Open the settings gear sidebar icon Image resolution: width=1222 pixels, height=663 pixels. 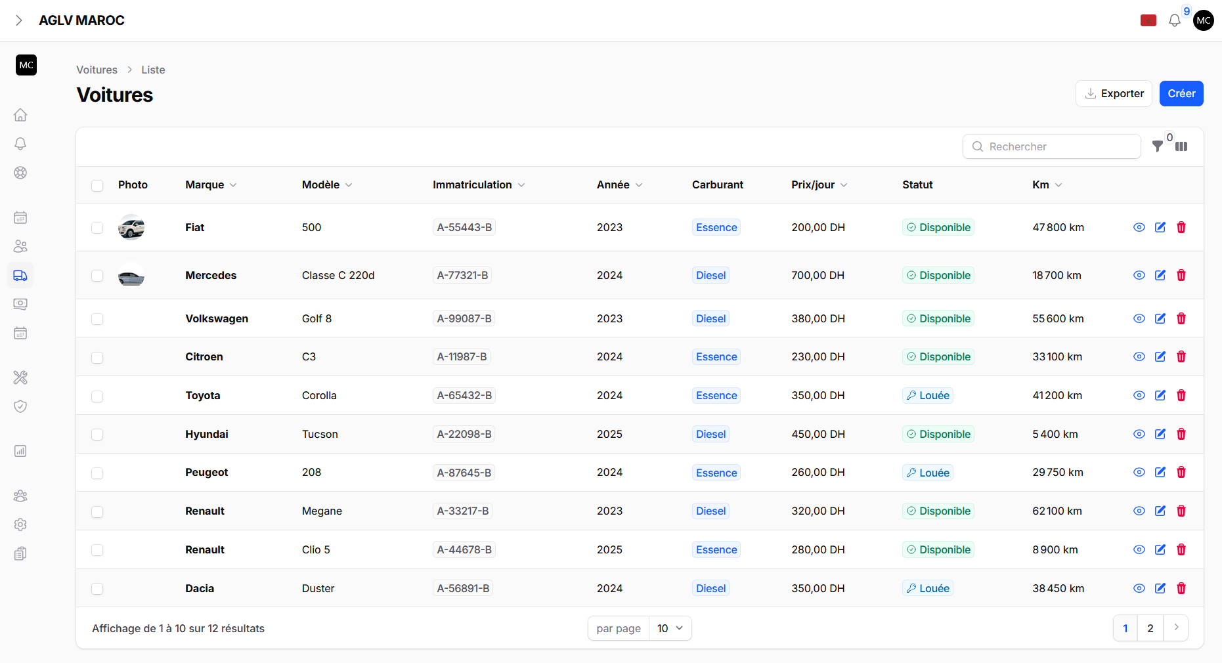coord(20,524)
